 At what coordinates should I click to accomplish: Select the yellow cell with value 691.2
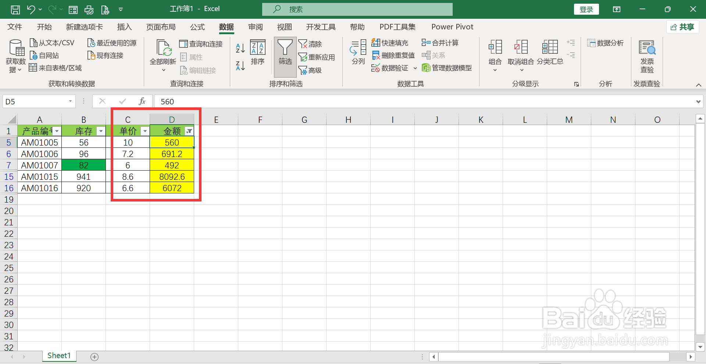tap(172, 154)
